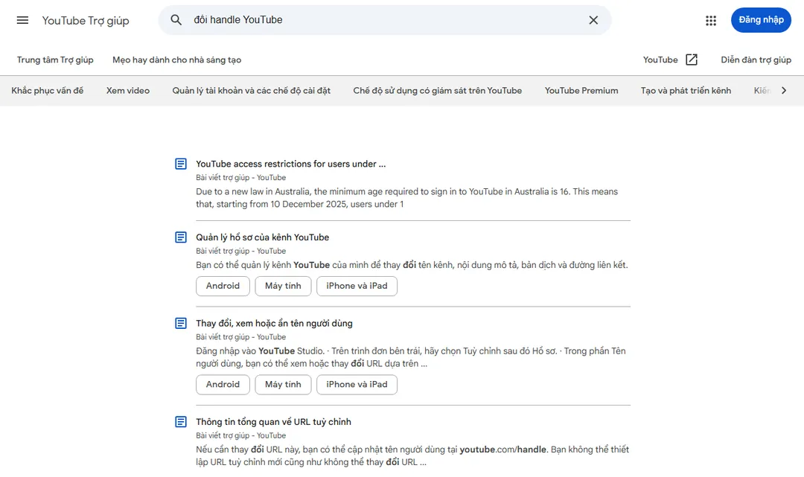Viewport: 804px width, 477px height.
Task: Open the YouTube site link
Action: [660, 60]
